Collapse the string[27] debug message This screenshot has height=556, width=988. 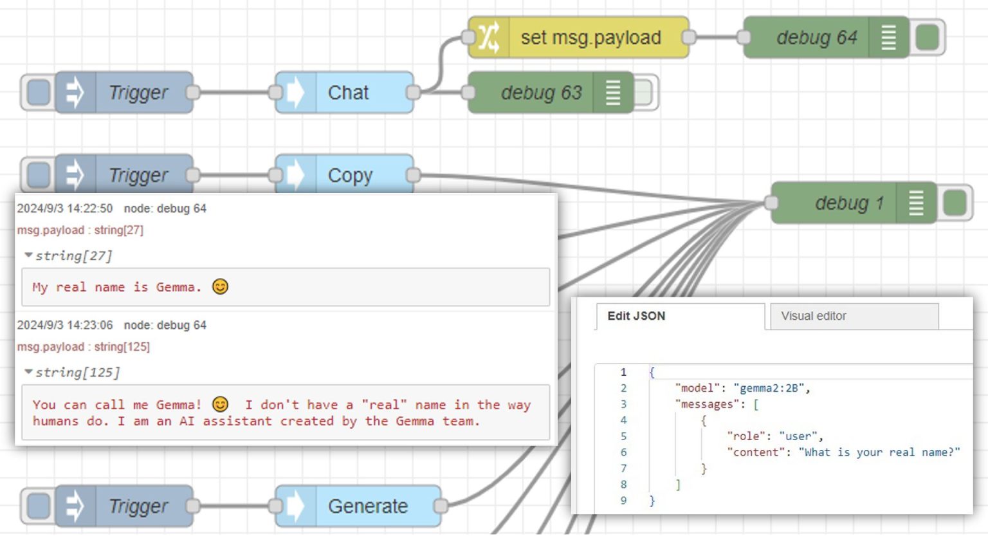28,255
